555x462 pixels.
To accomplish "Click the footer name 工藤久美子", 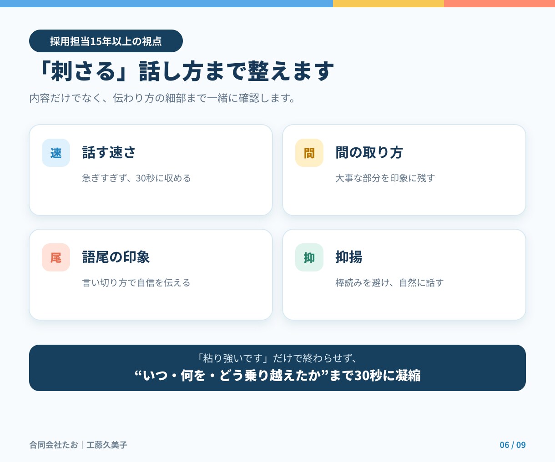I will pos(107,445).
